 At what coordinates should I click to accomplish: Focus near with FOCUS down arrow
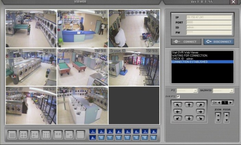227,120
